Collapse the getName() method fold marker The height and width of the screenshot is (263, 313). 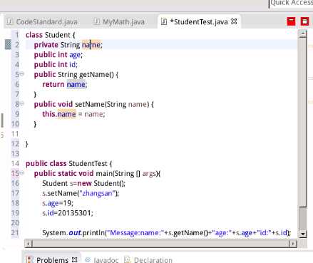[x=22, y=74]
